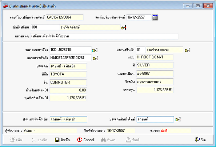The width and height of the screenshot is (216, 147).
Task: Click the search (ค้นหา) binoculars icon
Action: 108,140
